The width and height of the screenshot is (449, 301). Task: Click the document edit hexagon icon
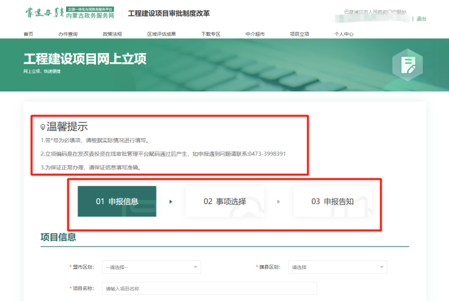pos(408,65)
